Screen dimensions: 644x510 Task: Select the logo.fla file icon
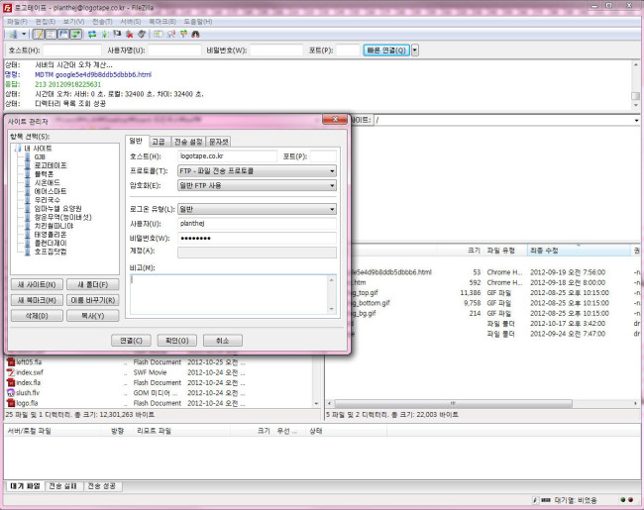point(10,403)
